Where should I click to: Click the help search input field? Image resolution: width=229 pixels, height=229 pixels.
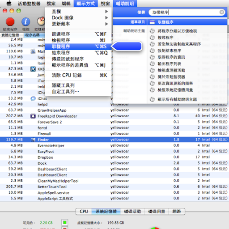(187, 12)
